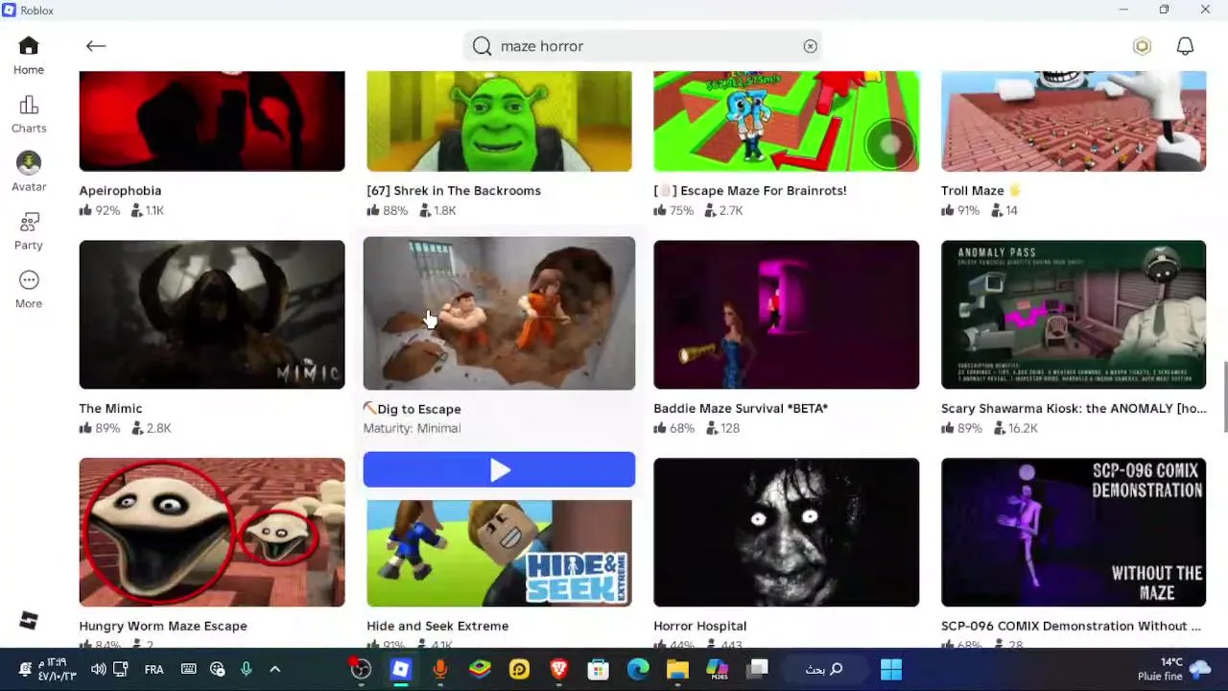Click green microphone tray icon

247,669
